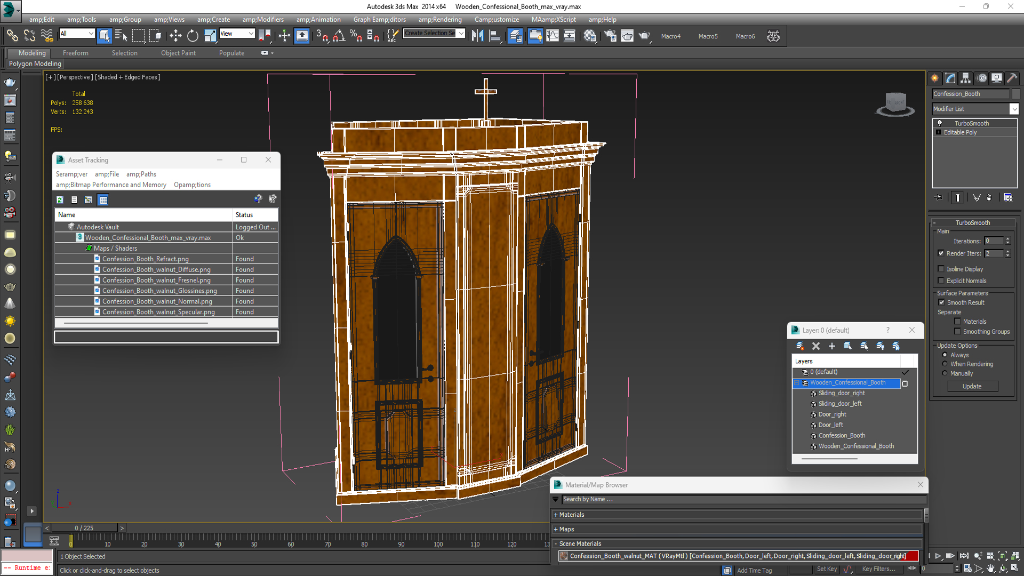Toggle the 3D Snaps button
Image resolution: width=1024 pixels, height=576 pixels.
tap(322, 36)
